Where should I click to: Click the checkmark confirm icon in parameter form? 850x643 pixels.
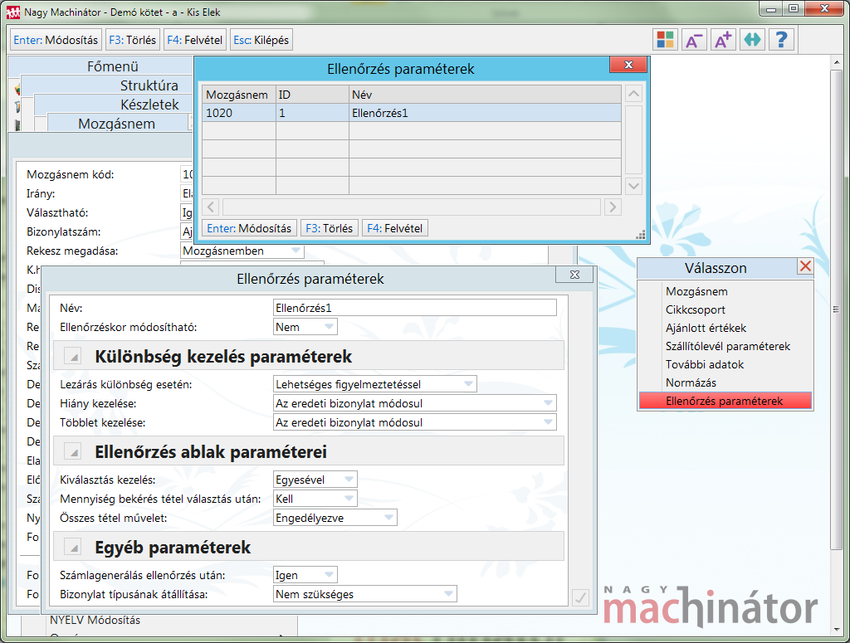click(580, 597)
